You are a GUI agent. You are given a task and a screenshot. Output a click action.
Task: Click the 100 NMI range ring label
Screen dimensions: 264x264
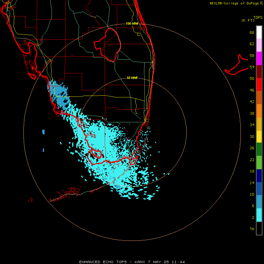[132, 23]
